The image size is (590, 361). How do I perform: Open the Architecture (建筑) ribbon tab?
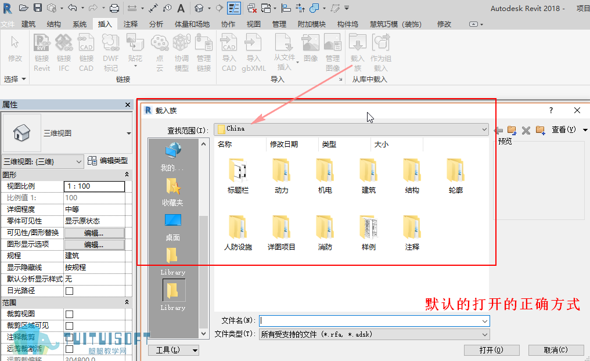click(28, 24)
